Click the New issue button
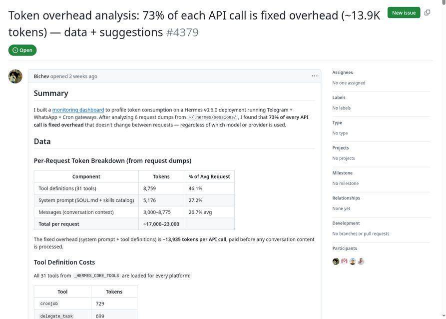The width and height of the screenshot is (446, 319). [x=404, y=12]
